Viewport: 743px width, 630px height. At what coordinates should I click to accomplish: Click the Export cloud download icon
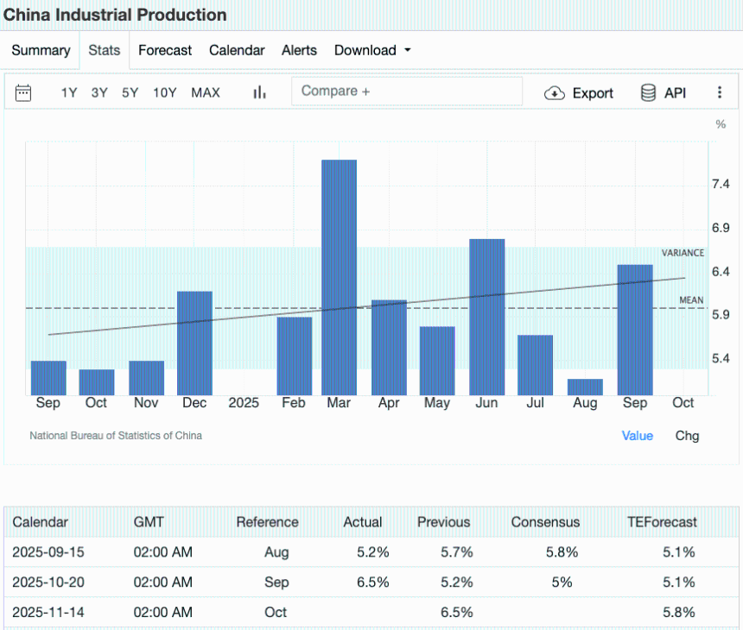click(x=555, y=93)
